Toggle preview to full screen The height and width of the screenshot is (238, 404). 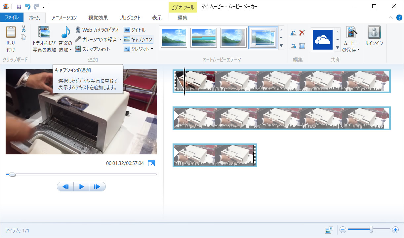point(151,163)
